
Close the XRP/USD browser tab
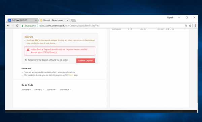(36, 20)
